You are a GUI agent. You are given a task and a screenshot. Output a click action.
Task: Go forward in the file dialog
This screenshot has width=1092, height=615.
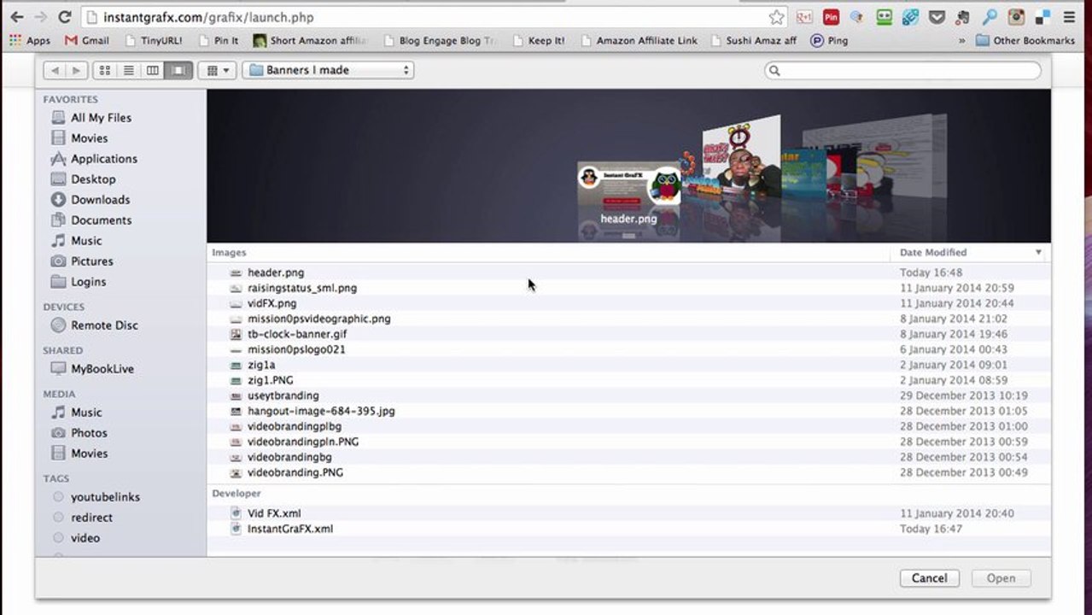(77, 70)
